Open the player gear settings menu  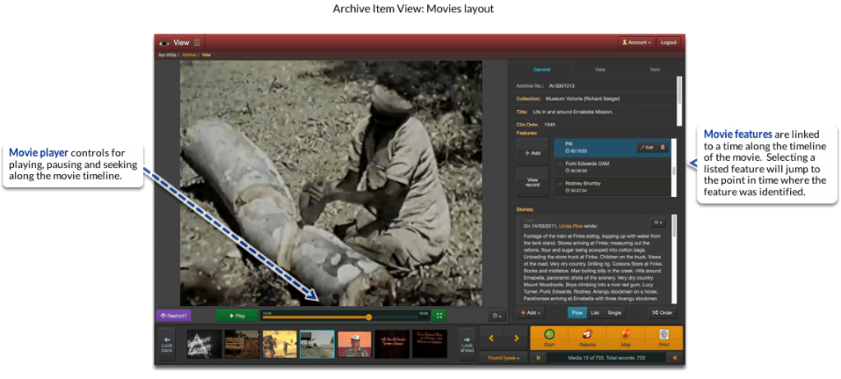click(x=496, y=316)
